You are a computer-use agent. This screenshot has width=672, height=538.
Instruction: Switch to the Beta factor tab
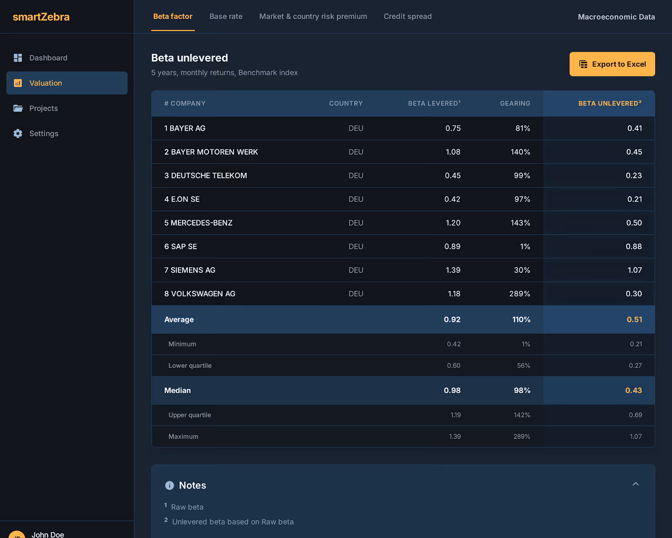173,16
